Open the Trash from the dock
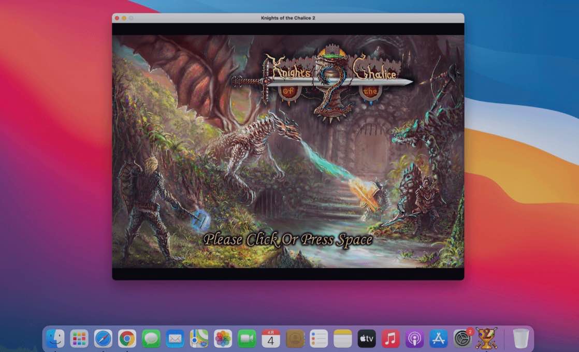This screenshot has width=579, height=352. pyautogui.click(x=520, y=339)
